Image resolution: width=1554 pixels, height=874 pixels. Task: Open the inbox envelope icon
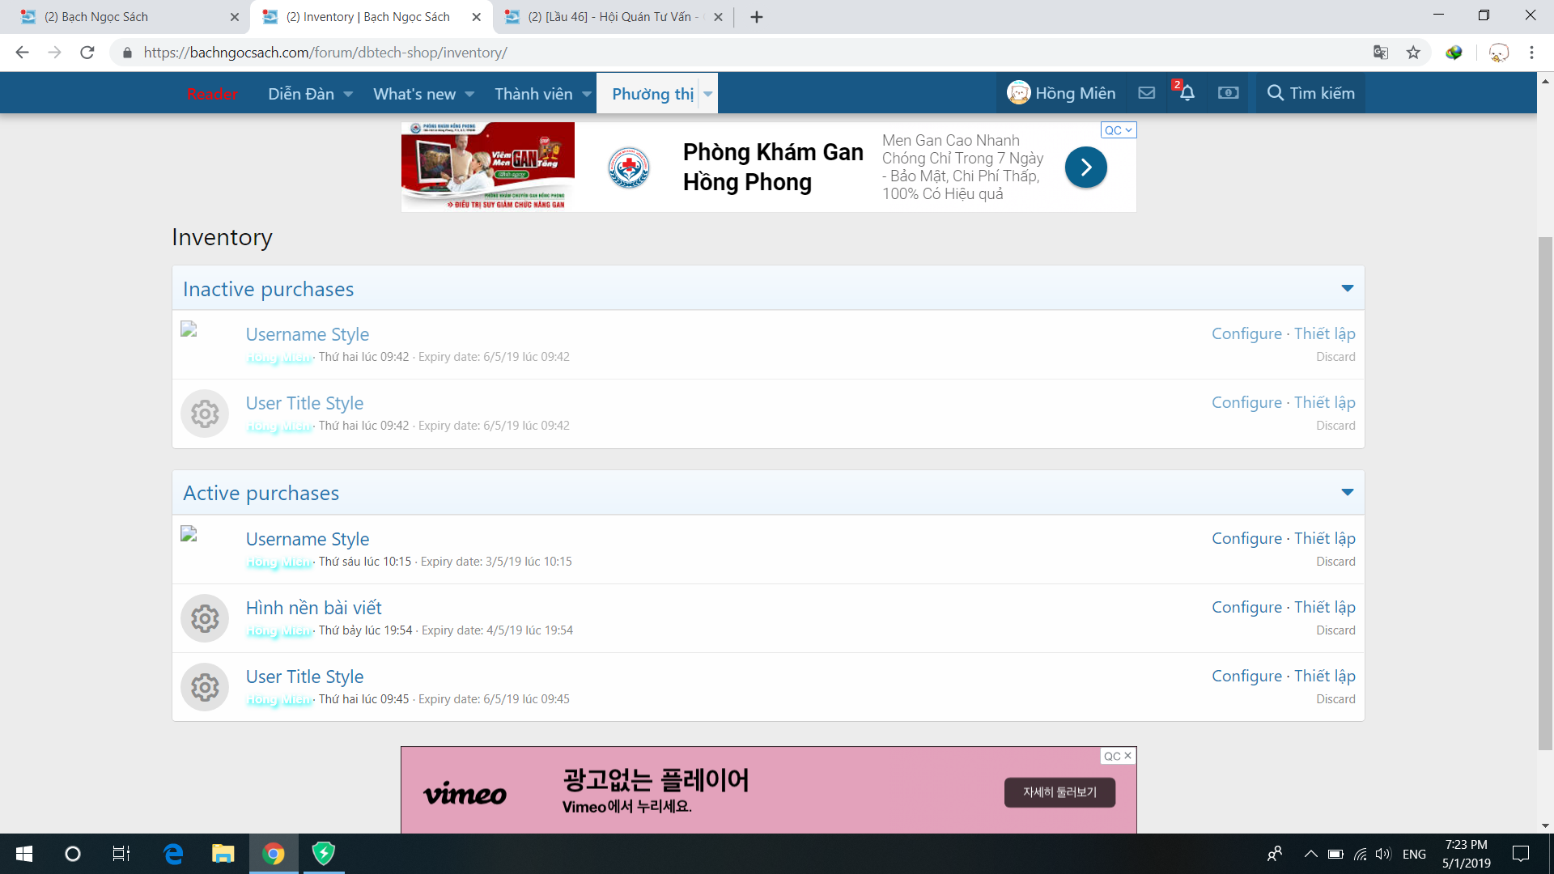[x=1146, y=93]
